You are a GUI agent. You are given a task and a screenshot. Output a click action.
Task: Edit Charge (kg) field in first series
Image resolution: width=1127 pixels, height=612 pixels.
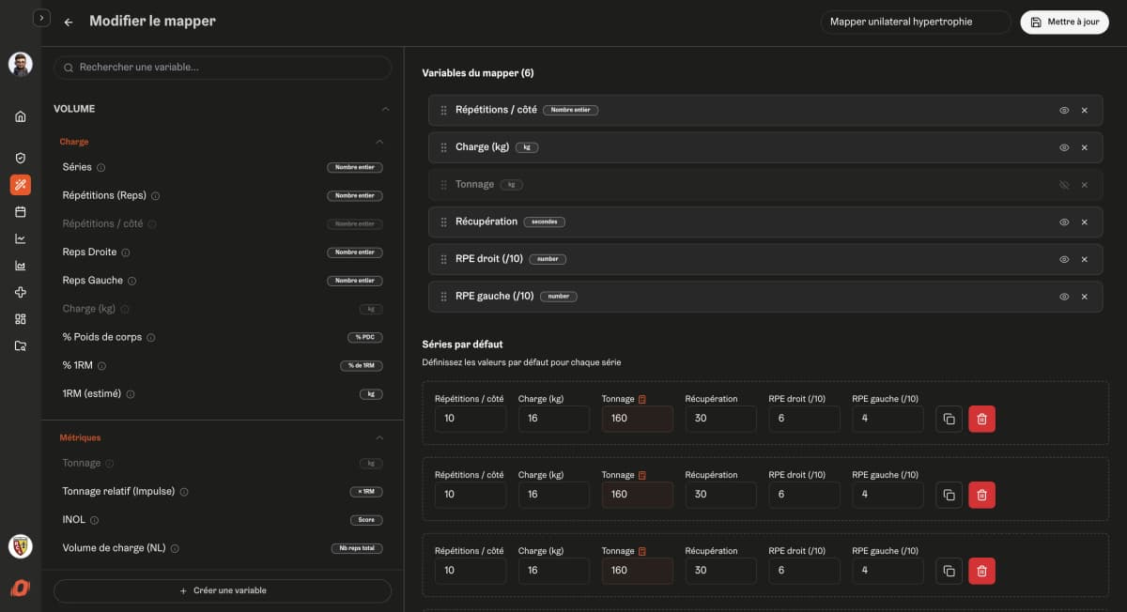tap(554, 419)
